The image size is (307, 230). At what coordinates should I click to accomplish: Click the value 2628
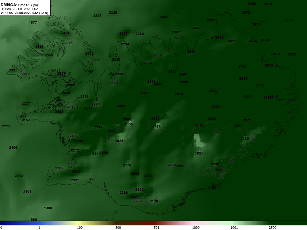coord(219,170)
